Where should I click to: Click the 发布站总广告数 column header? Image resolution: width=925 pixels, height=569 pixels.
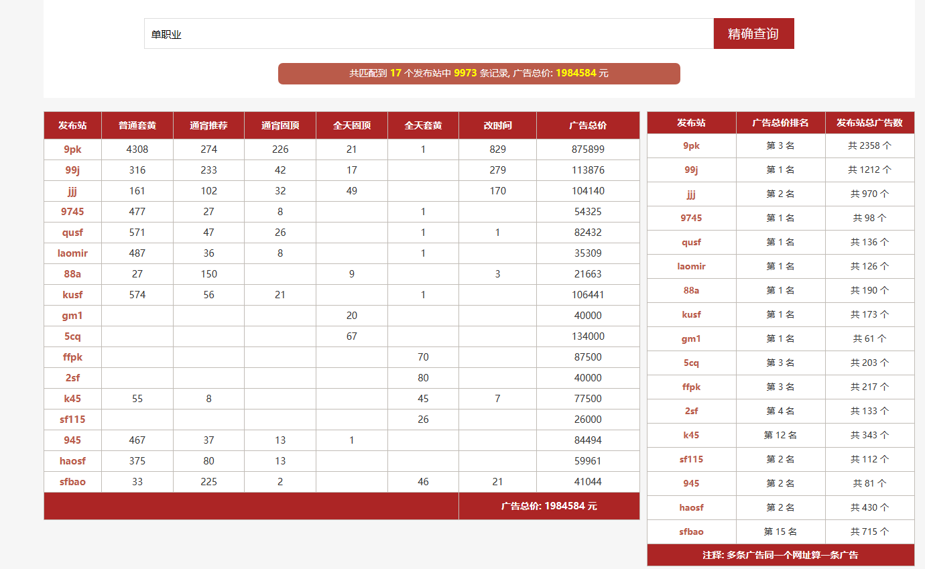[869, 123]
